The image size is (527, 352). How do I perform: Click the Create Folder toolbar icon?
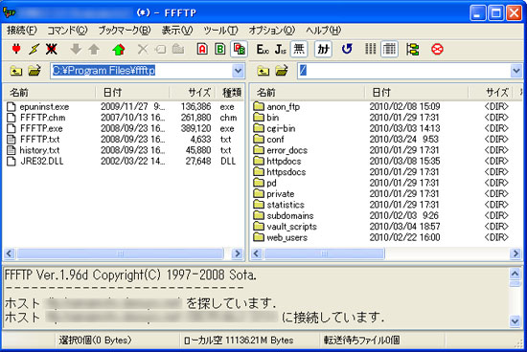pos(178,50)
